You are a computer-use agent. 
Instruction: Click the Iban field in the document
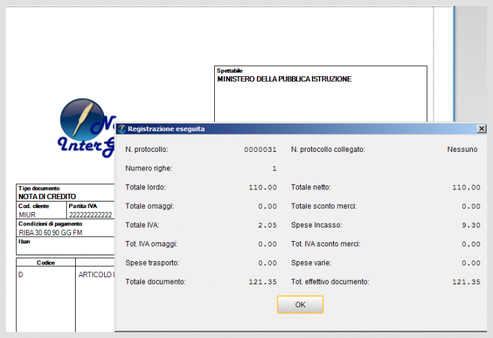(65, 246)
